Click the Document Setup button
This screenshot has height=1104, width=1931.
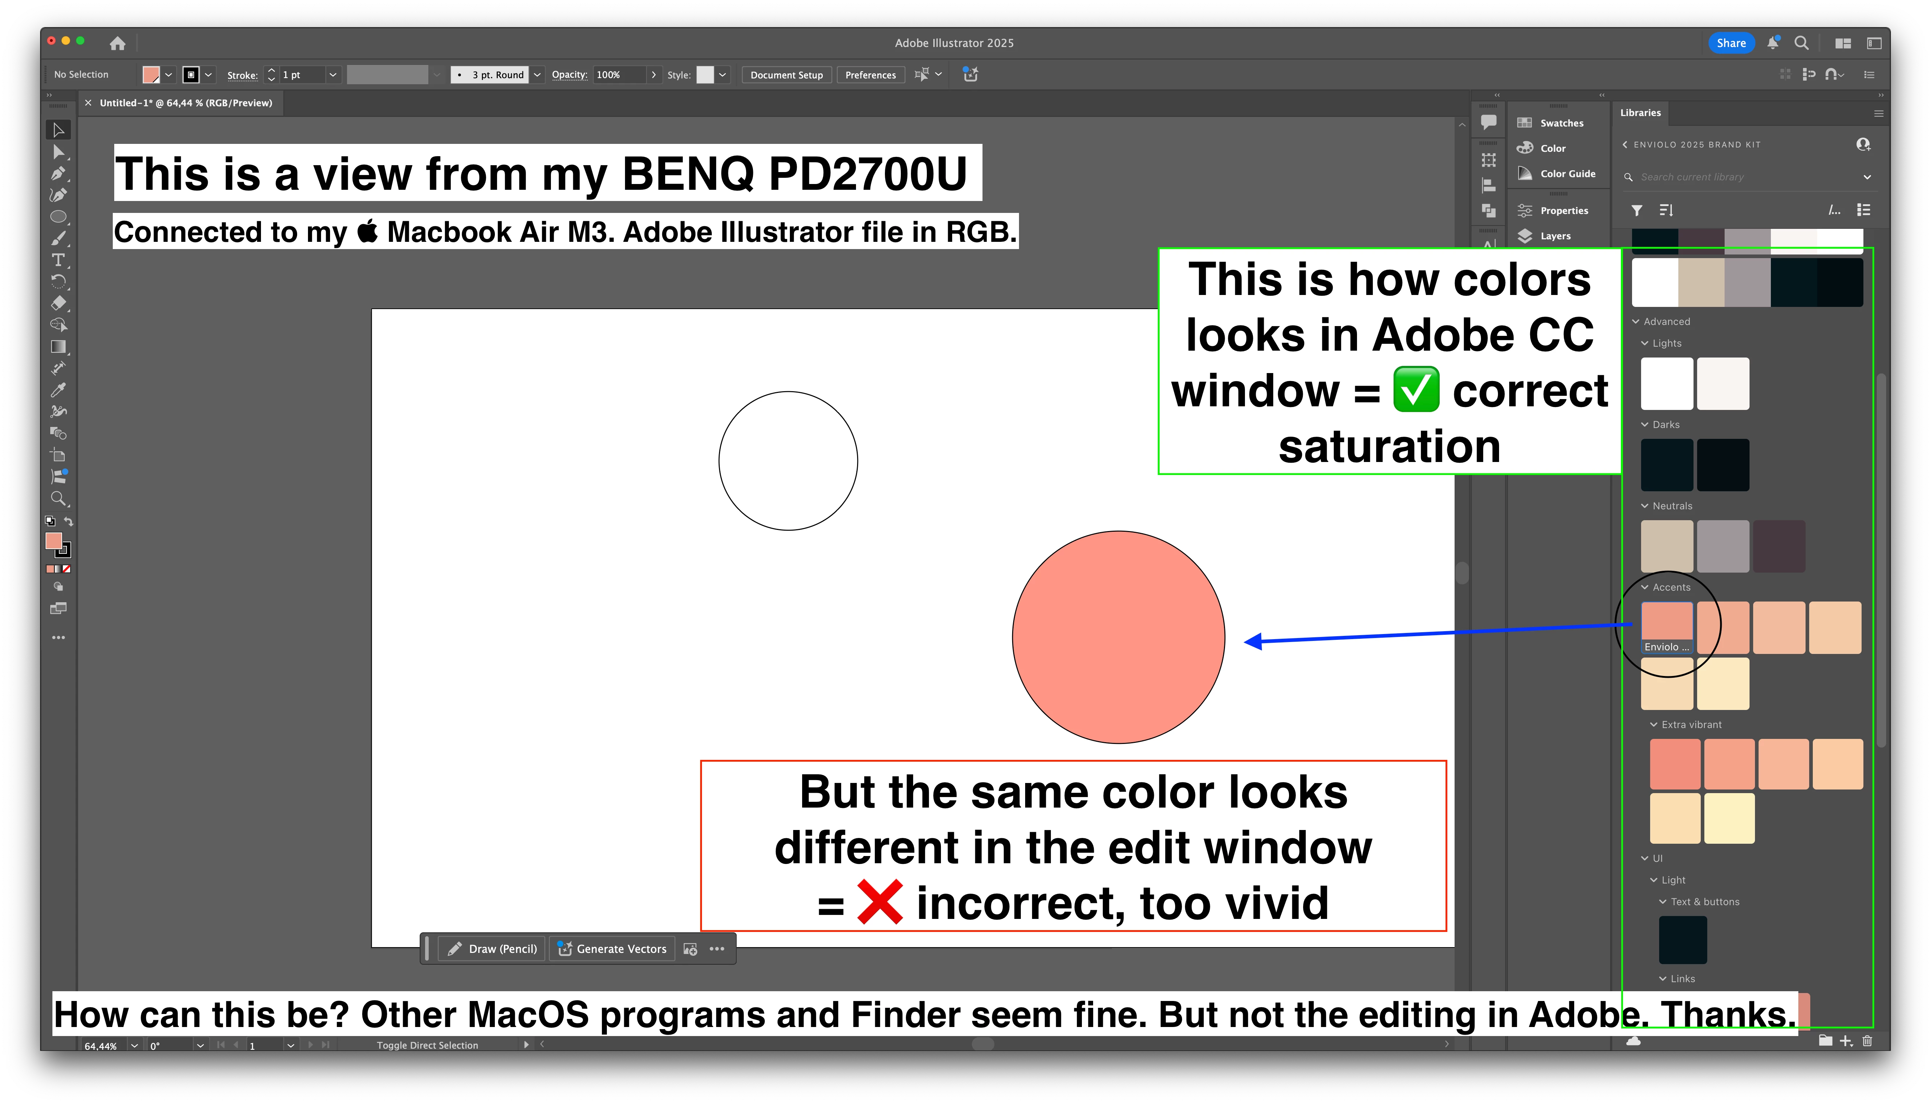(786, 75)
